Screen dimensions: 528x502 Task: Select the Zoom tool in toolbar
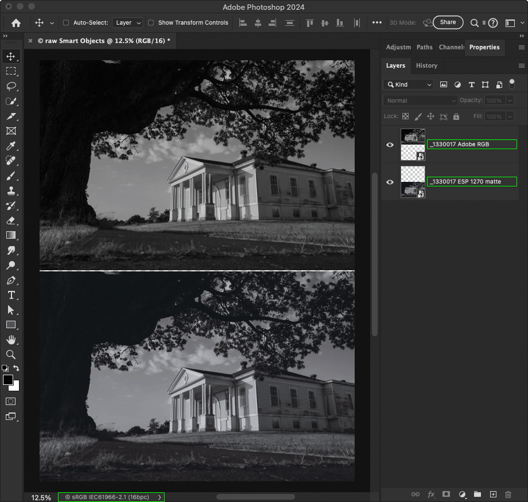(11, 354)
